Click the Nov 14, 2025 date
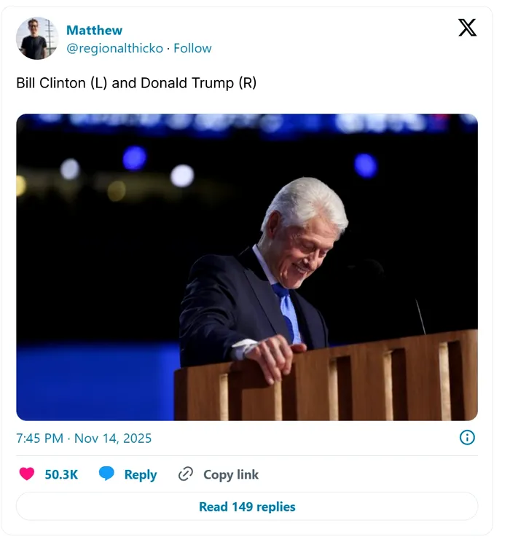 112,439
